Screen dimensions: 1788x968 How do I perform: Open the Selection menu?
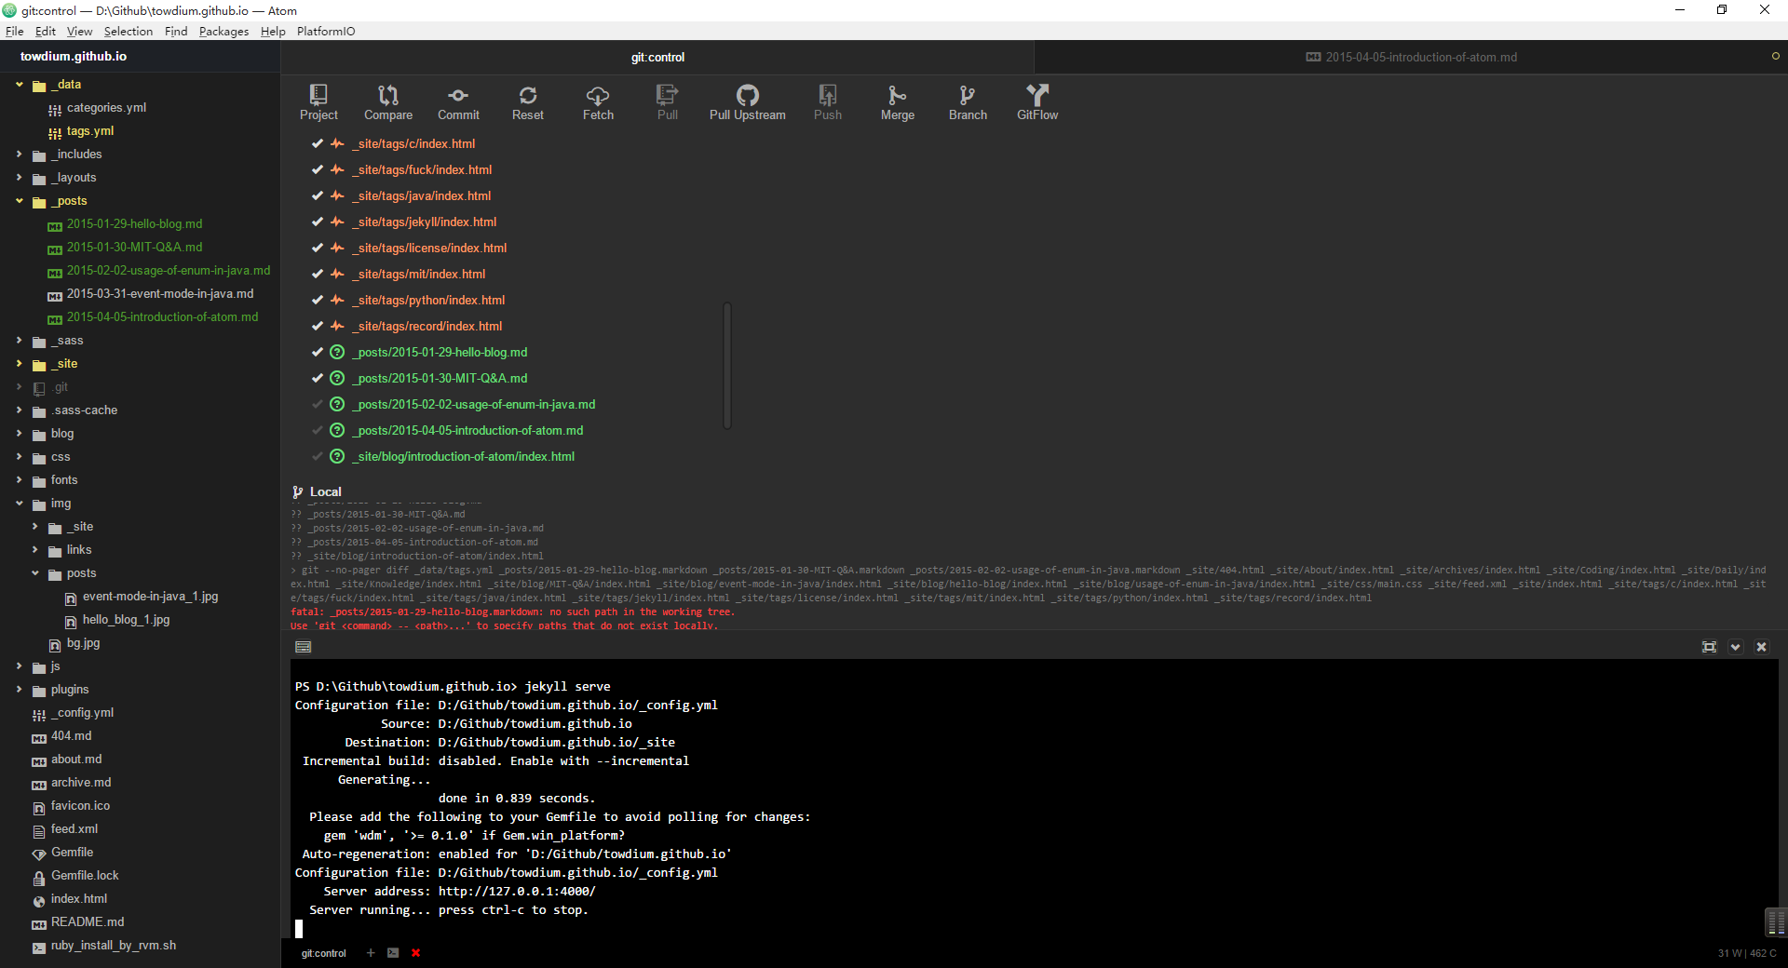coord(129,31)
